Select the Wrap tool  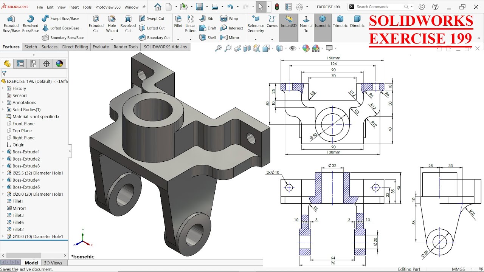click(229, 19)
